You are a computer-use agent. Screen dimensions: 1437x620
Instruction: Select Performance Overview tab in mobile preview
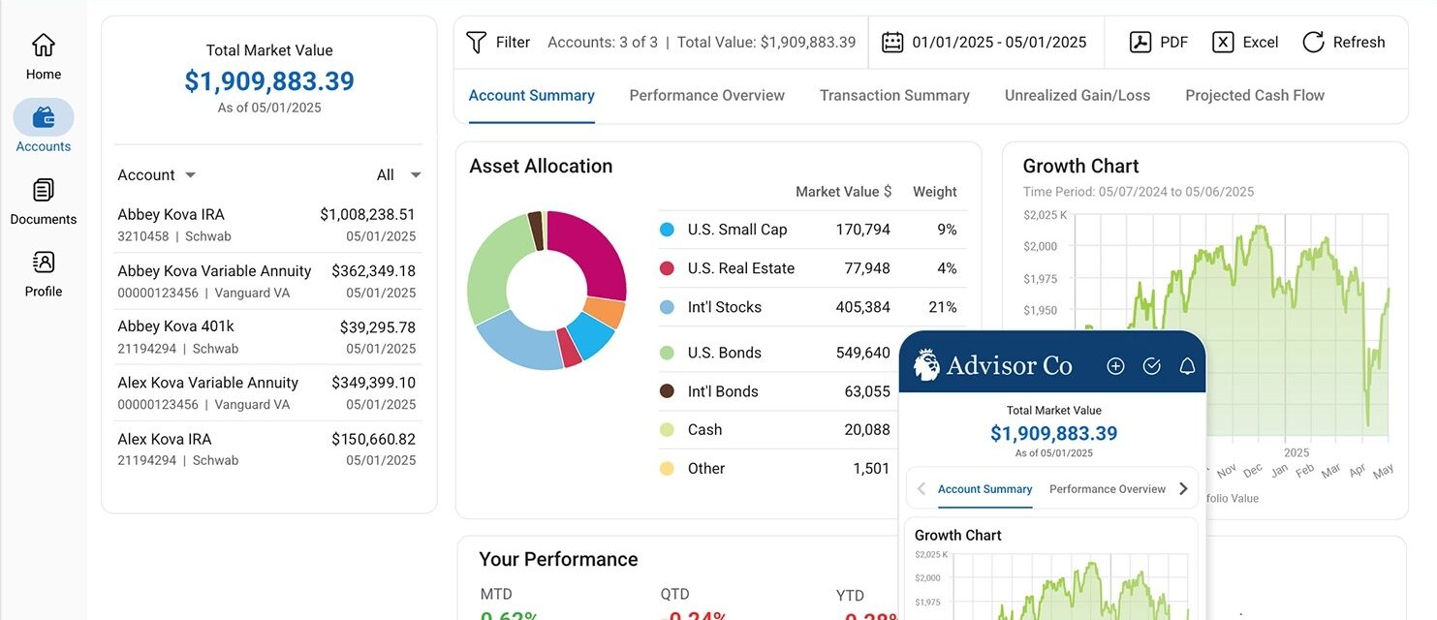point(1108,489)
